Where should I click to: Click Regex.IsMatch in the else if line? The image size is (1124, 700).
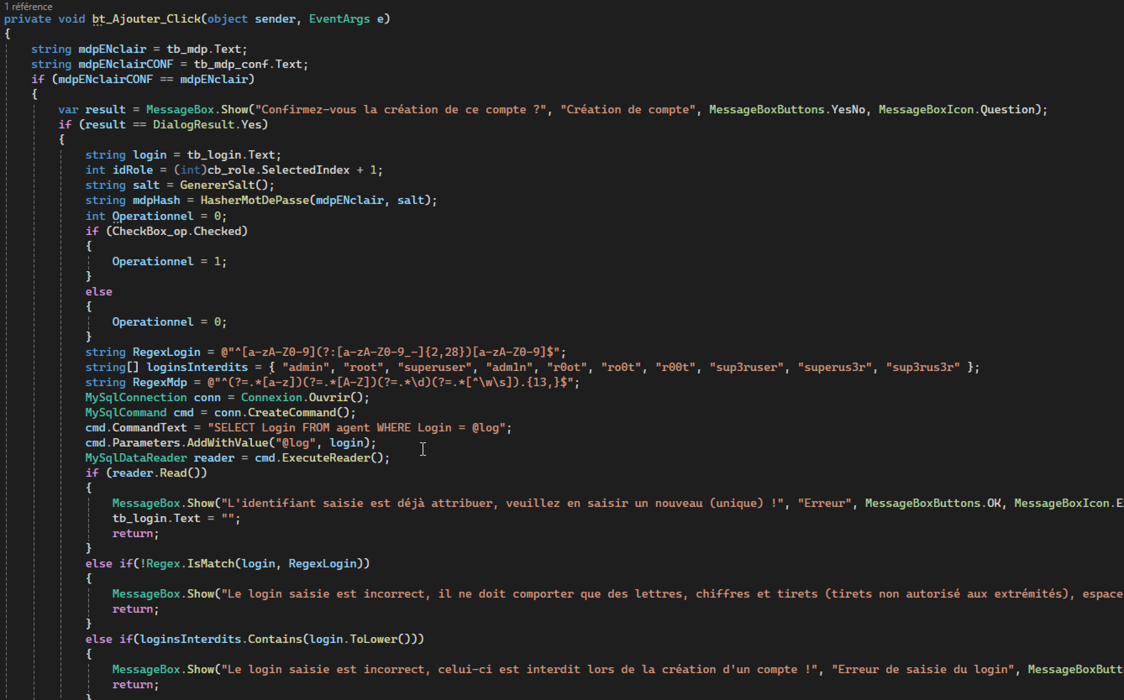tap(189, 564)
